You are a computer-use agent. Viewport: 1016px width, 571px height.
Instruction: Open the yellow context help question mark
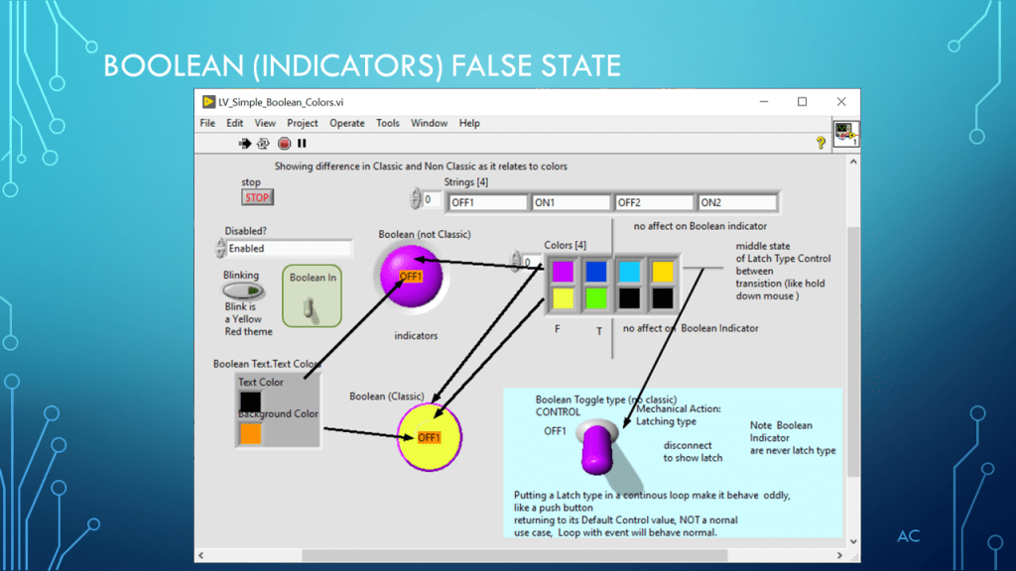click(x=821, y=143)
